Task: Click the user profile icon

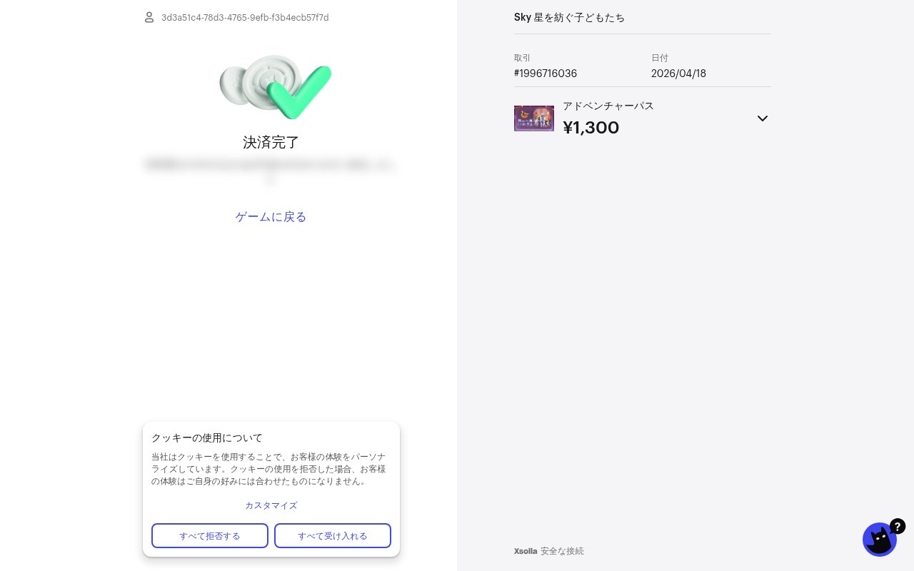Action: [x=149, y=17]
